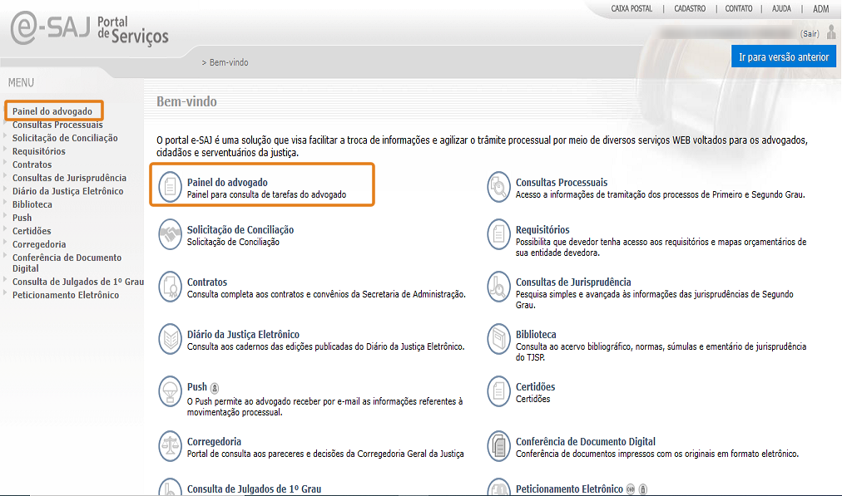
Task: Select Diário da Justiça Eletrônico in sidebar
Action: 67,191
